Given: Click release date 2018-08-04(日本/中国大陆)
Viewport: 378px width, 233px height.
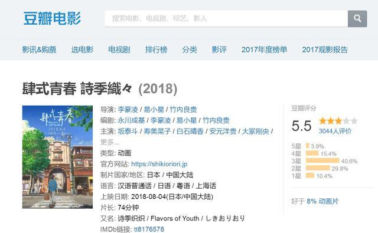Looking at the screenshot, I should tap(172, 196).
